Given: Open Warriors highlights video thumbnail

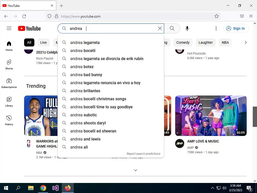Looking at the screenshot, I should pos(41,116).
